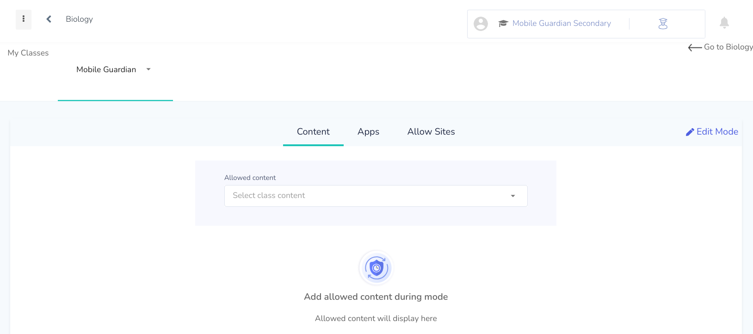Open the three-dot vertical menu

pos(24,19)
